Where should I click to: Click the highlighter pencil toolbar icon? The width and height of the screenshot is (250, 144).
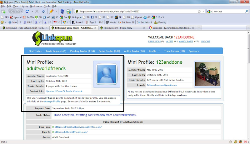click(x=51, y=11)
